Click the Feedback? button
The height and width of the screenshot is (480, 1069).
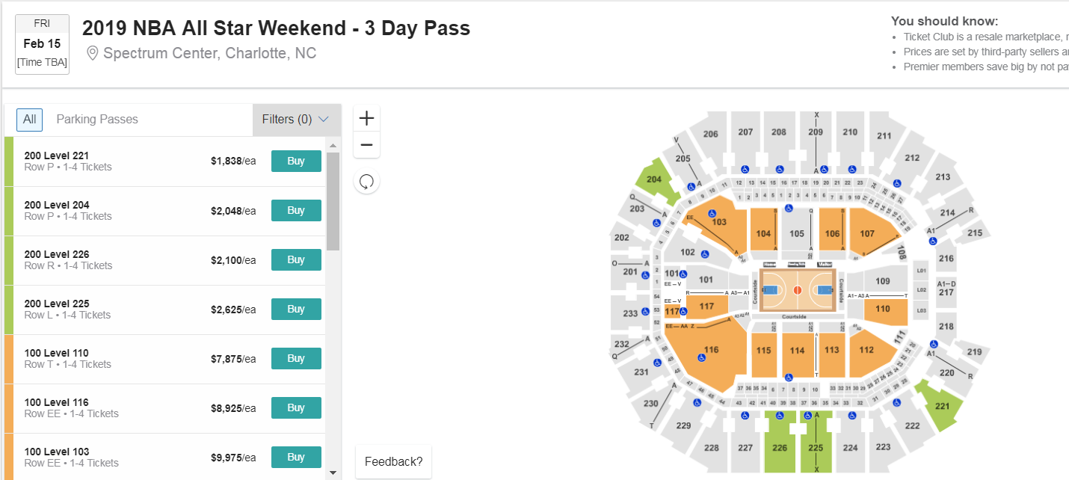393,461
